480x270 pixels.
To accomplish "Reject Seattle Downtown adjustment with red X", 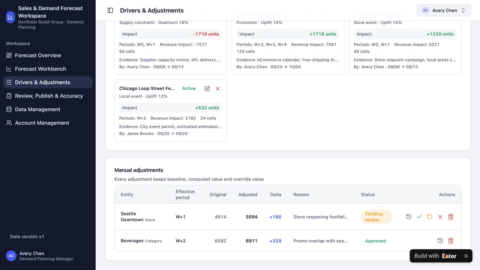I will tap(440, 217).
